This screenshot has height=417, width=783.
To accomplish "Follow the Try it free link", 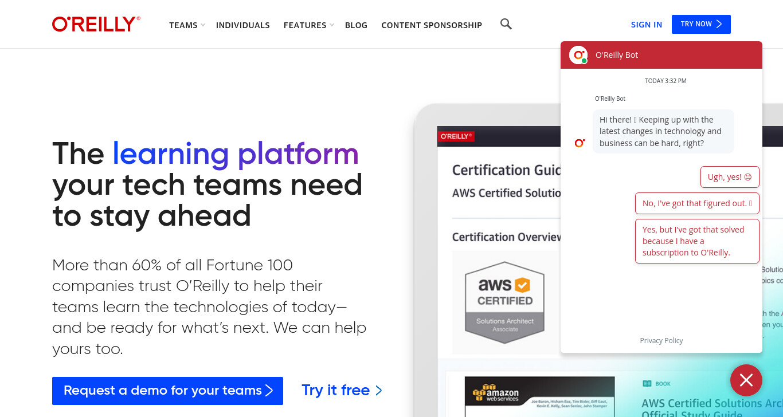I will [x=342, y=390].
